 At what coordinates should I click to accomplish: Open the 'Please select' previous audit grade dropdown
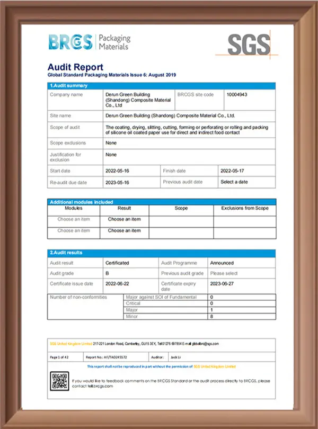[x=225, y=273]
